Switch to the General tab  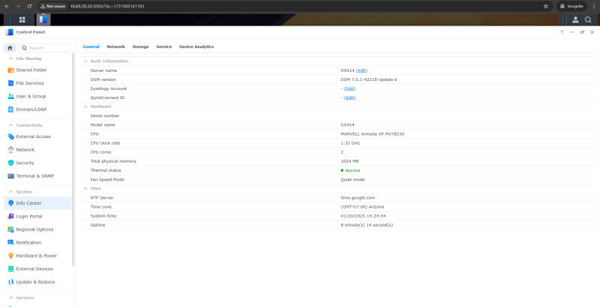[x=91, y=47]
